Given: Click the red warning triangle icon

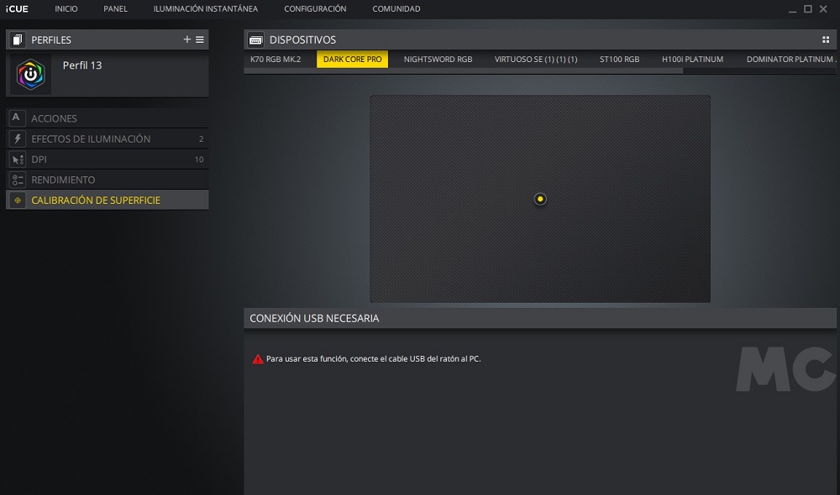Looking at the screenshot, I should 258,359.
